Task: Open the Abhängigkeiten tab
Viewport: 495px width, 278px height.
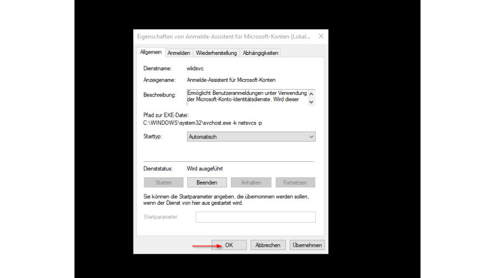Action: (261, 53)
